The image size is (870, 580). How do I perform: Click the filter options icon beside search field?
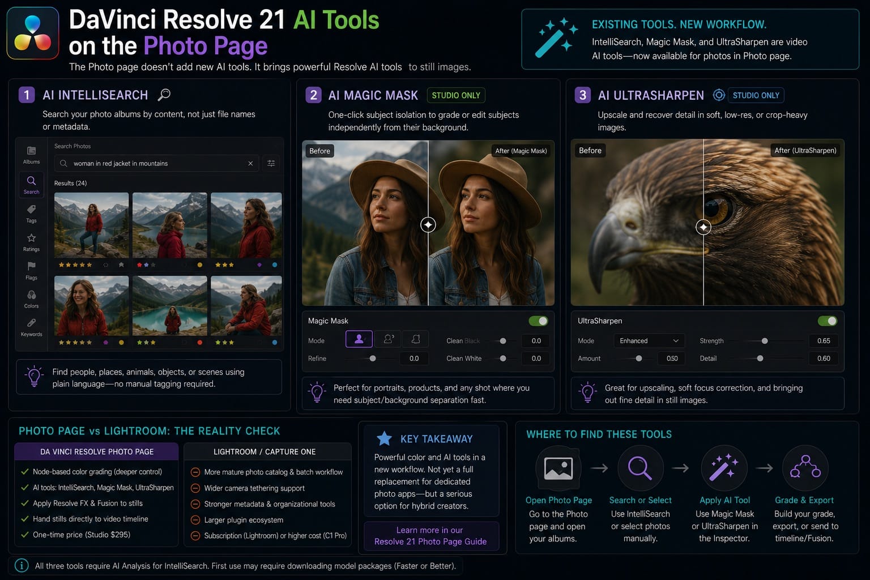[271, 163]
